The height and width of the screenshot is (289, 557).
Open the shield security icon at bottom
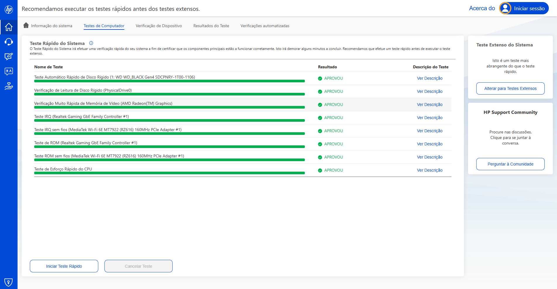(9, 282)
